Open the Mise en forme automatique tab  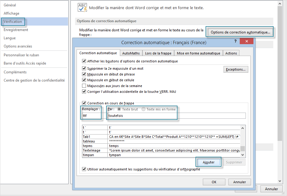point(198,53)
